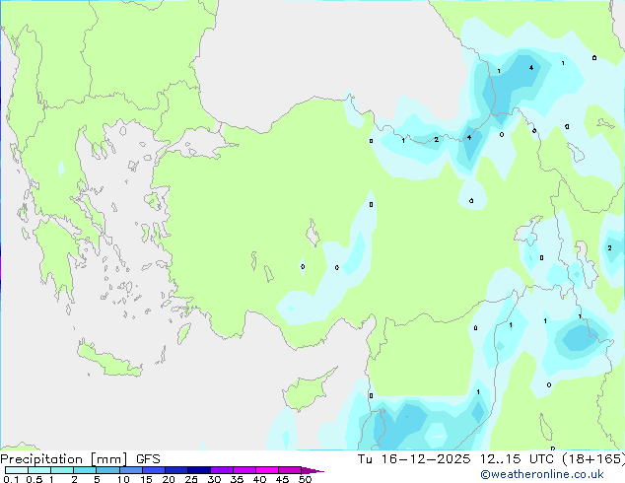This screenshot has width=625, height=483.
Task: Click the '30' legend scale label
Action: [214, 479]
